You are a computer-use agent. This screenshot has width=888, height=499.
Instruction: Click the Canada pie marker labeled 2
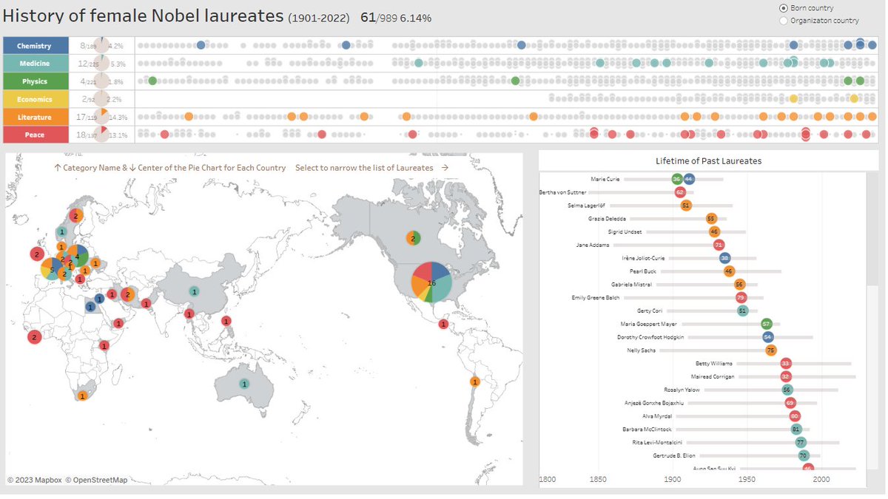(413, 238)
